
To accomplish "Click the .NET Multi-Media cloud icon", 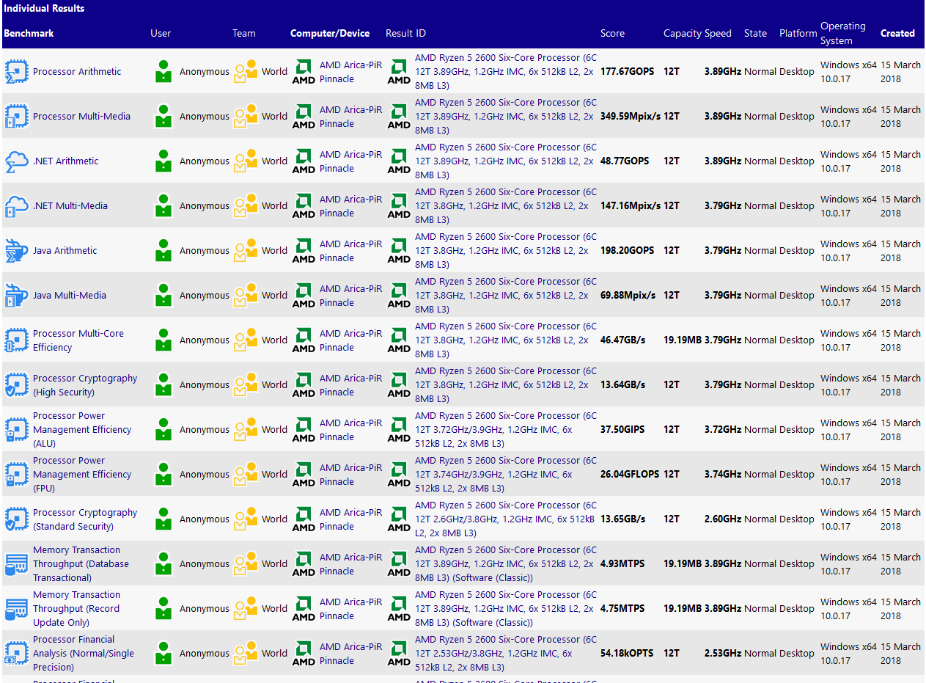I will pos(16,206).
